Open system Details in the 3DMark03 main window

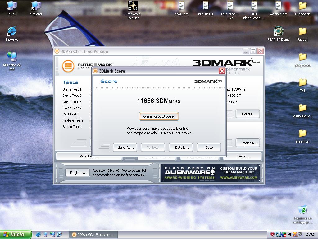[248, 114]
